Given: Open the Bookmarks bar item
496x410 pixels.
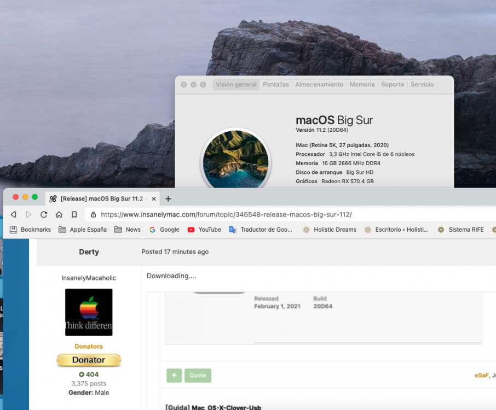Looking at the screenshot, I should click(30, 230).
